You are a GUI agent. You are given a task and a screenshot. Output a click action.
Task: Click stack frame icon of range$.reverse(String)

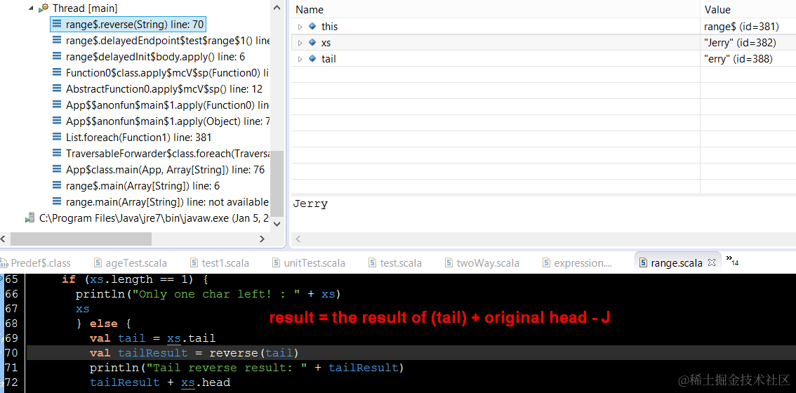click(x=58, y=25)
